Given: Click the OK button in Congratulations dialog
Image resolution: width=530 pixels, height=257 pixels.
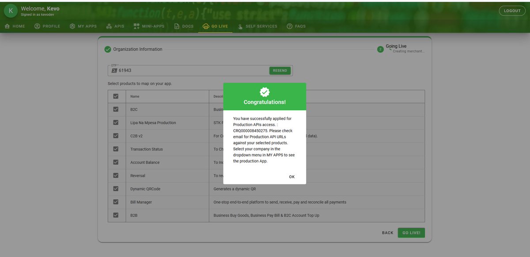Looking at the screenshot, I should 291,177.
